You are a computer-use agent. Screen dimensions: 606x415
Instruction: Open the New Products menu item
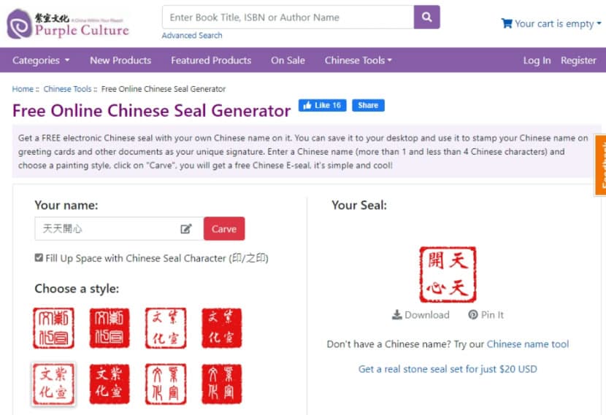click(x=120, y=61)
